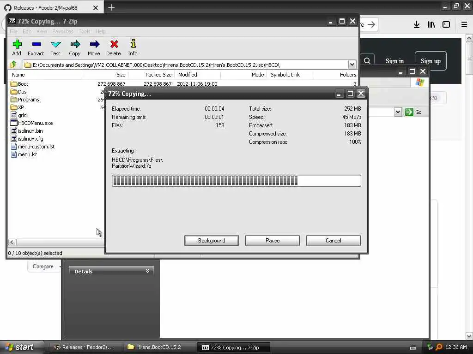This screenshot has height=354, width=473.
Task: Click the Info toolbar icon
Action: tap(133, 47)
